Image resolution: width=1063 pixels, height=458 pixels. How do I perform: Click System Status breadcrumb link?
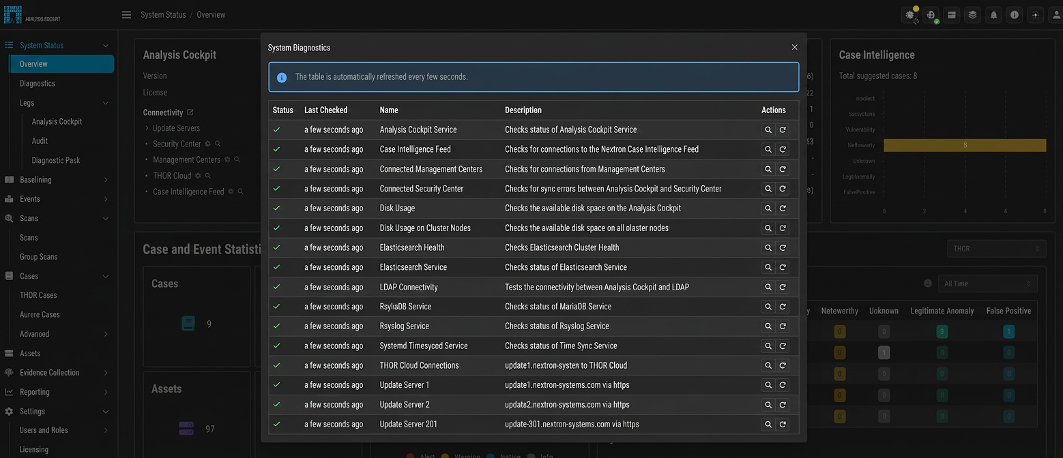(x=163, y=14)
